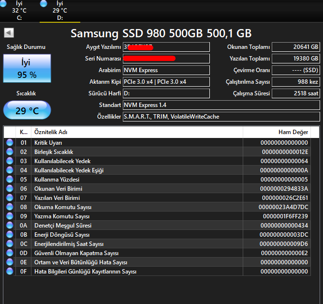Click the status orb for Enerji Döngüsü Sayısı

(10, 234)
